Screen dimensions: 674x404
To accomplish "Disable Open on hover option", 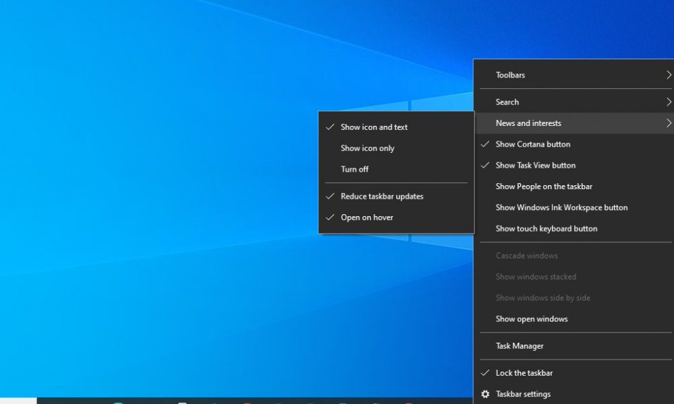I will pos(367,217).
